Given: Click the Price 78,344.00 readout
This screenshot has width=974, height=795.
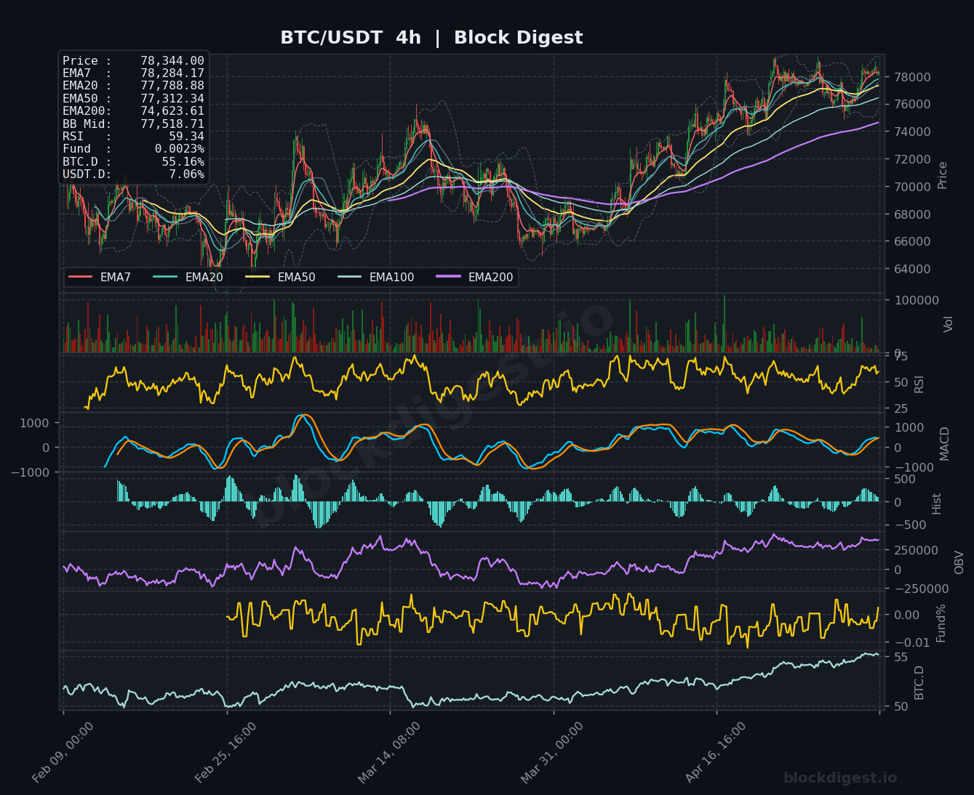Looking at the screenshot, I should pyautogui.click(x=133, y=61).
